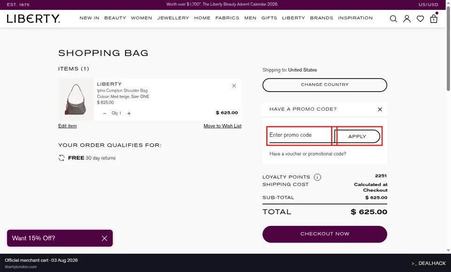The height and width of the screenshot is (272, 451).
Task: Click the FREE 30 day returns text
Action: [92, 158]
